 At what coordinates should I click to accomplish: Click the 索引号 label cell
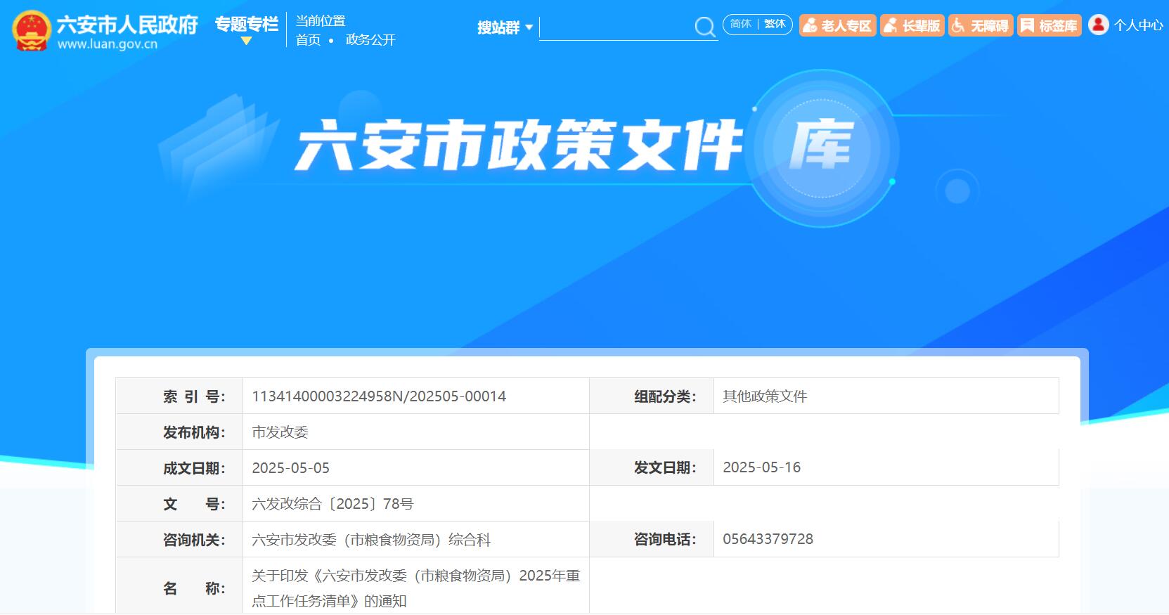pos(179,396)
